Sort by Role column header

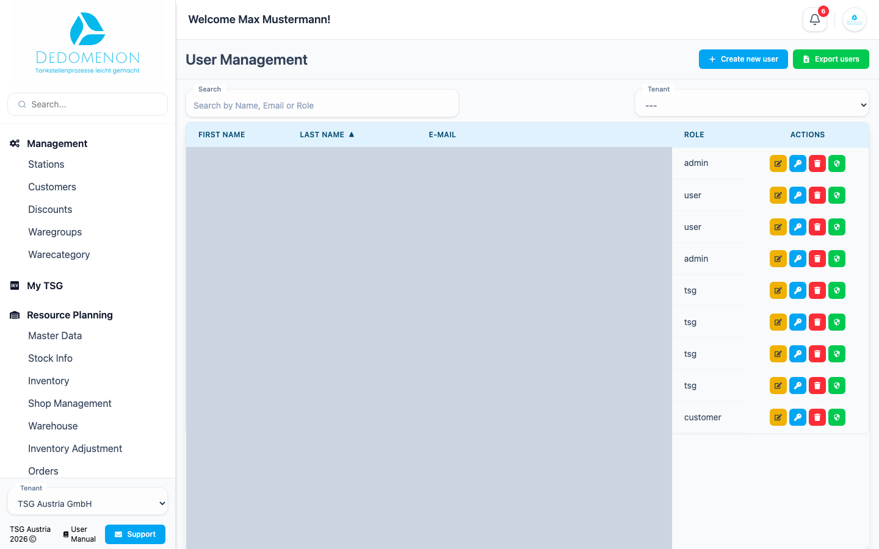[x=694, y=134]
